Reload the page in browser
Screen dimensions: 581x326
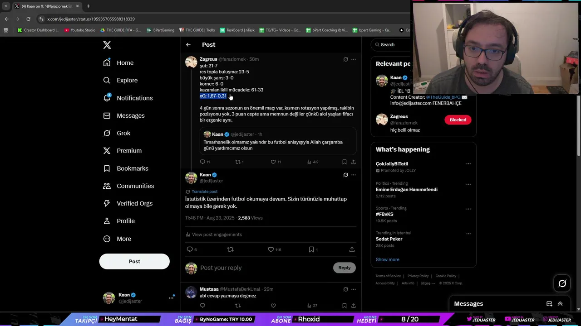(x=28, y=19)
